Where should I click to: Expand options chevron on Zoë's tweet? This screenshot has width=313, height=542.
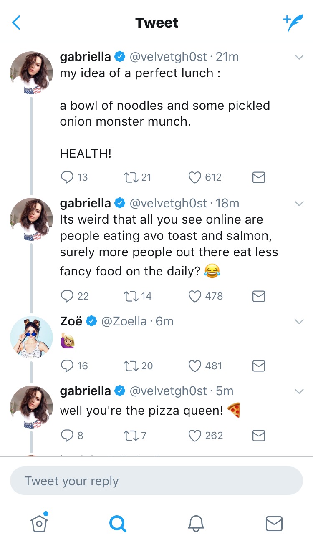click(299, 322)
